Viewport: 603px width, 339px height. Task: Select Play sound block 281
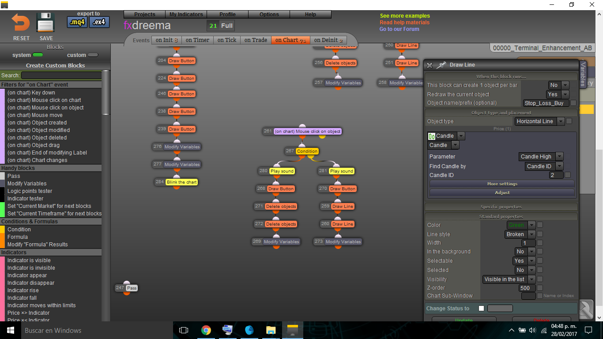341,171
